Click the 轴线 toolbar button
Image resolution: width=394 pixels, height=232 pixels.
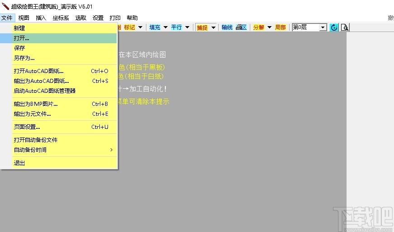click(227, 27)
